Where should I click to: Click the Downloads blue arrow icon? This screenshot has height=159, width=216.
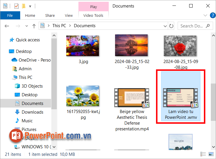click(17, 112)
